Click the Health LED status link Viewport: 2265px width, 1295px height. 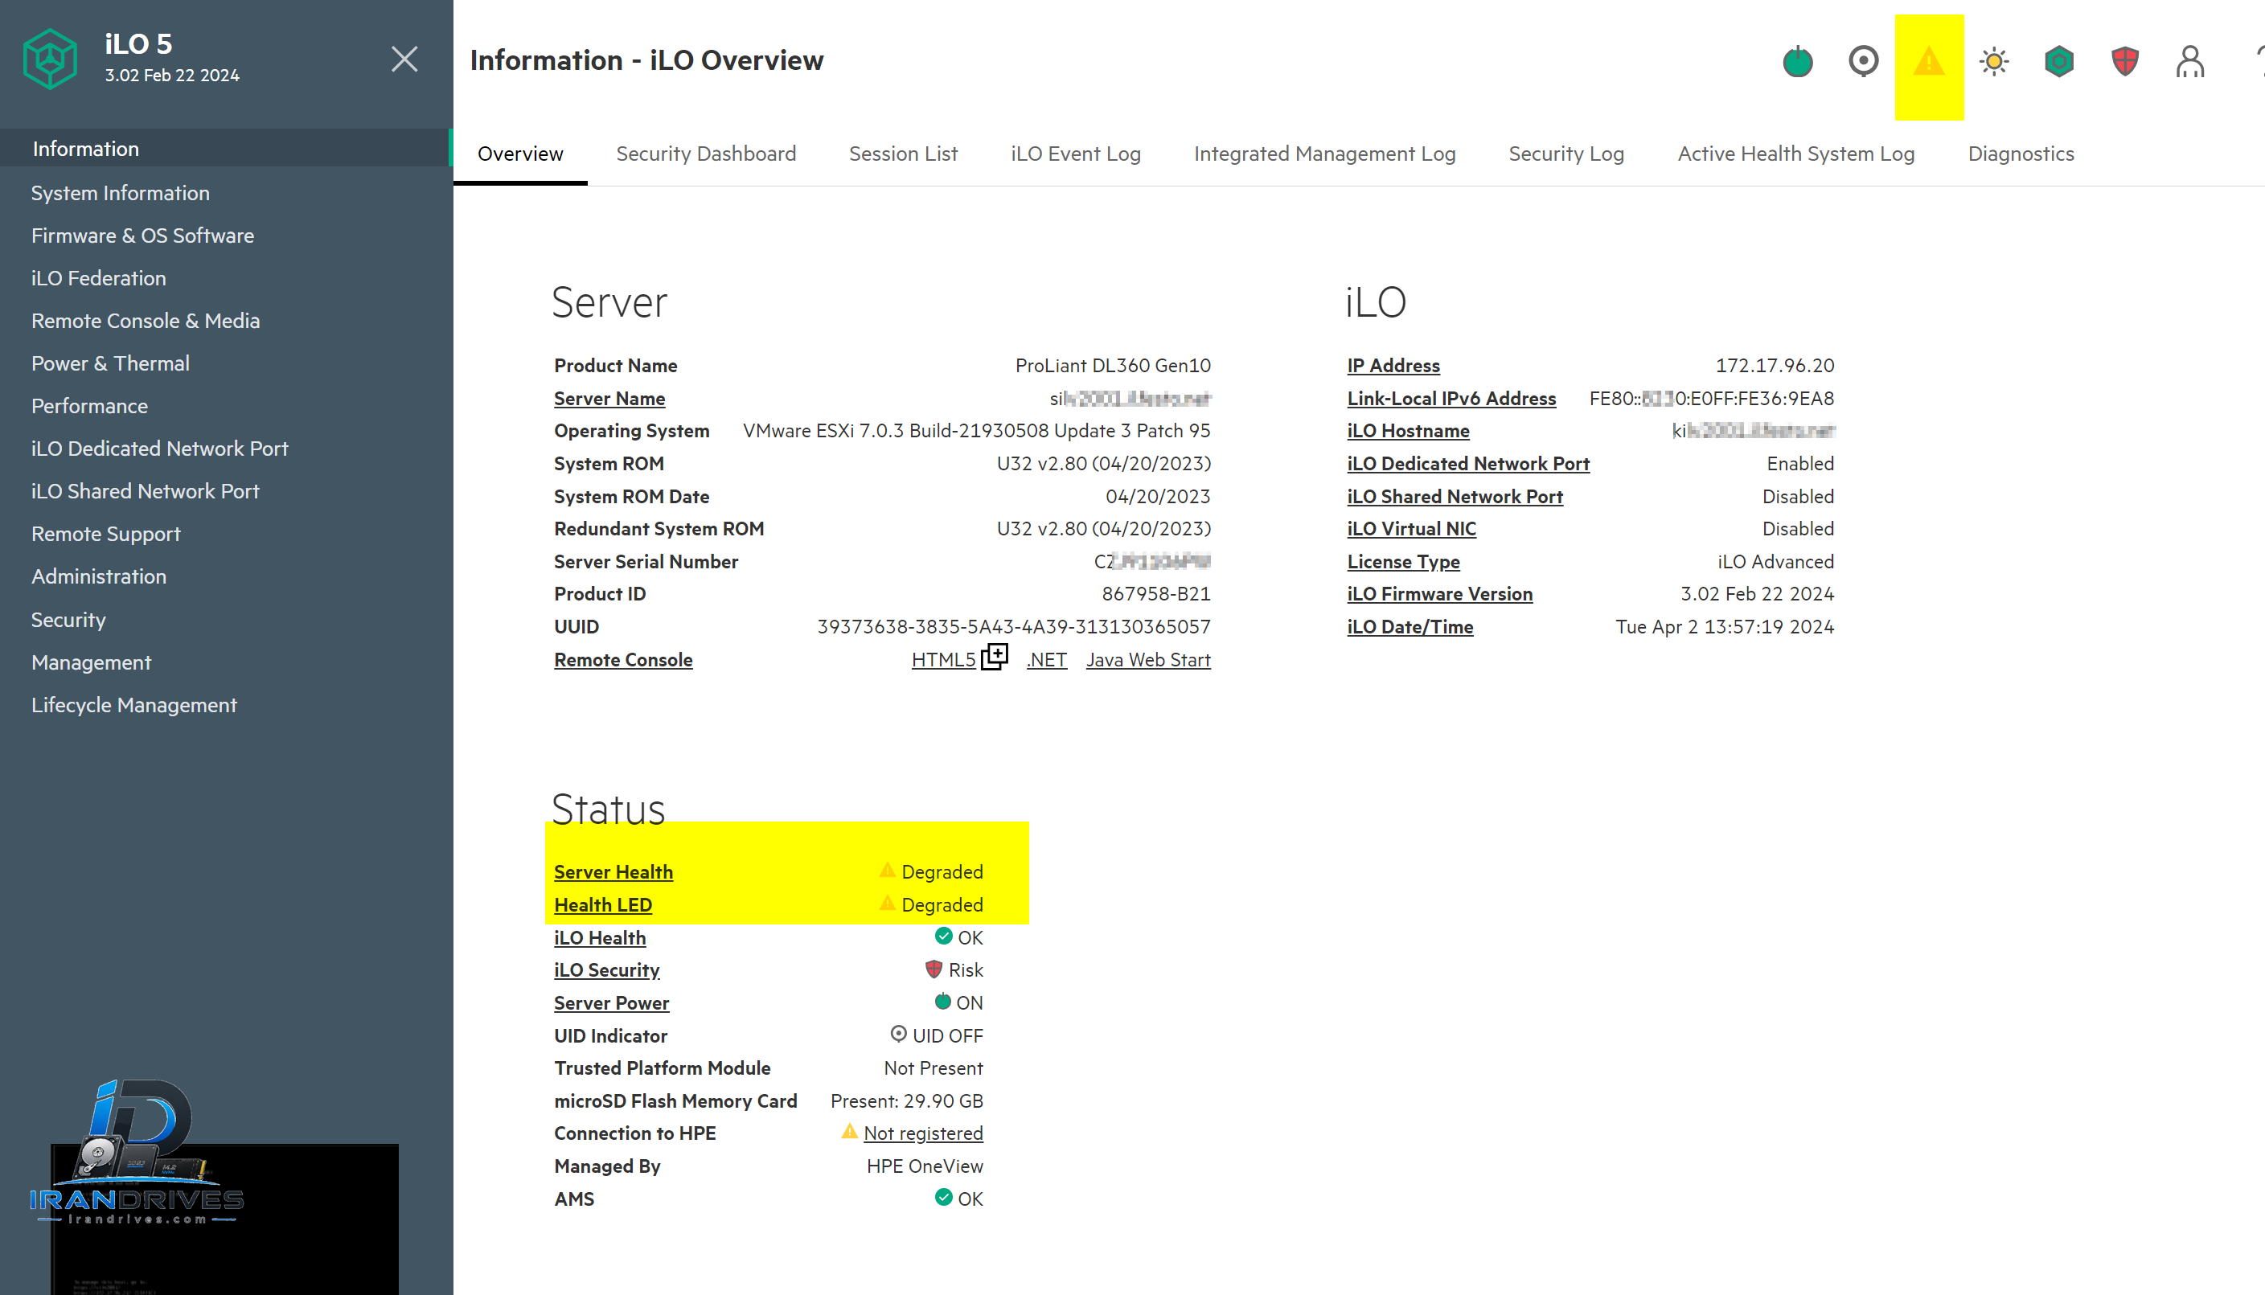click(603, 904)
